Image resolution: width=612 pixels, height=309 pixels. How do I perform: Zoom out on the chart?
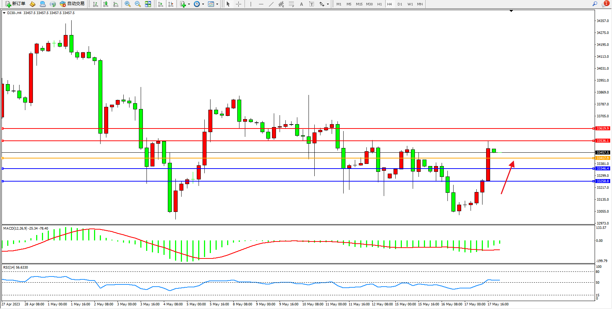(x=138, y=4)
